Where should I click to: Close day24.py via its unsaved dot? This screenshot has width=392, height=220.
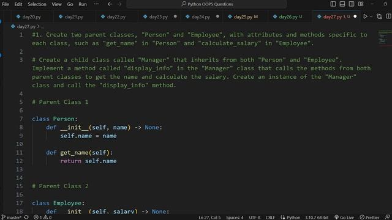(217, 16)
